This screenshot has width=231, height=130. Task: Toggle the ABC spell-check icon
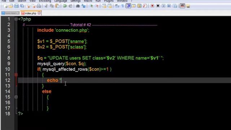click(182, 6)
